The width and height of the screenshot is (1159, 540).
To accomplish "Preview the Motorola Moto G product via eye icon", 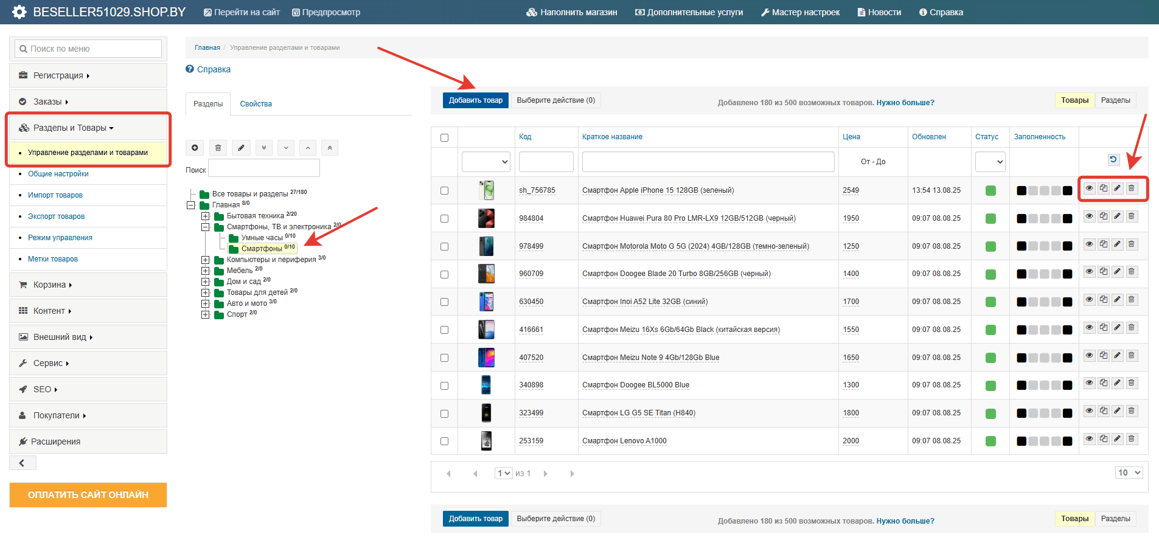I will pos(1090,244).
